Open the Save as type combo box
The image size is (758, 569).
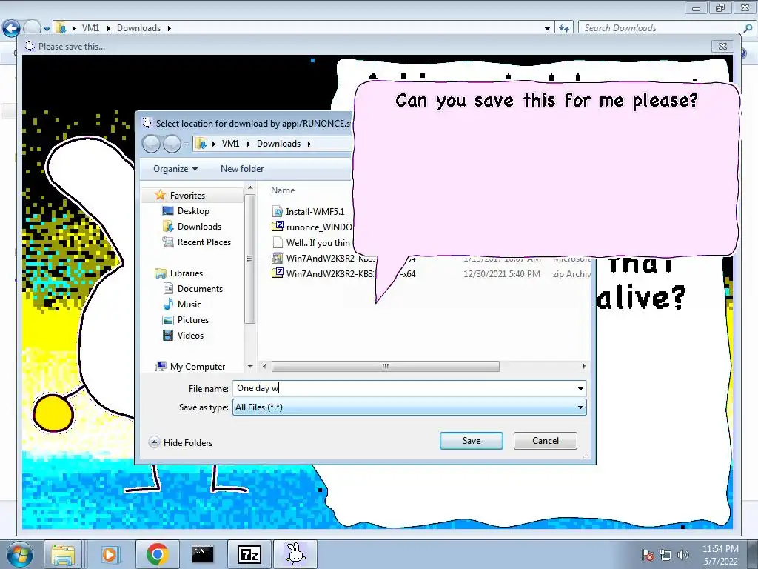tap(409, 407)
